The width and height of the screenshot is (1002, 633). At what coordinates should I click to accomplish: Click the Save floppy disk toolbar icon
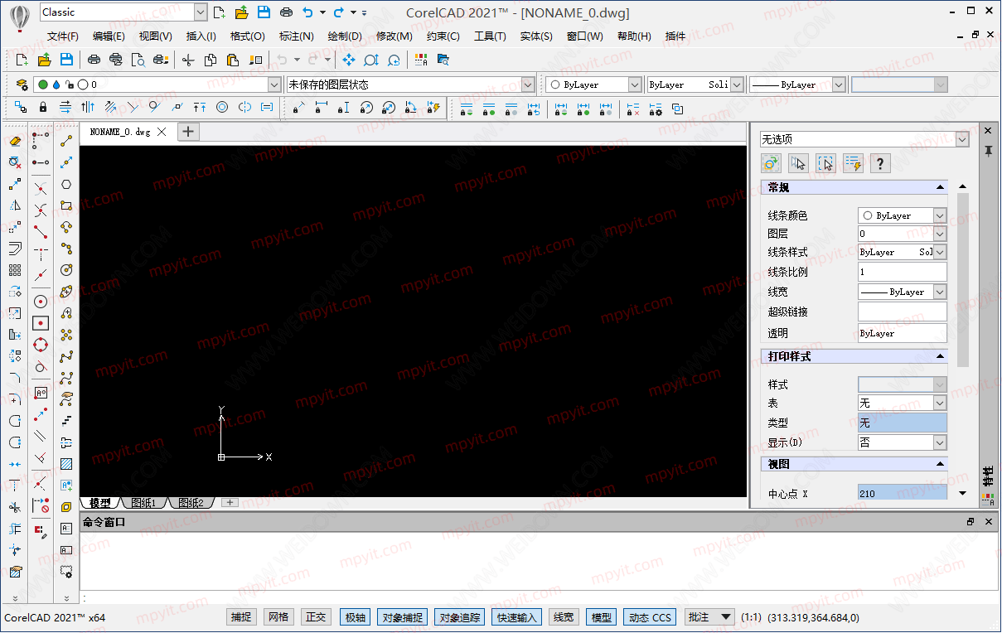click(66, 60)
